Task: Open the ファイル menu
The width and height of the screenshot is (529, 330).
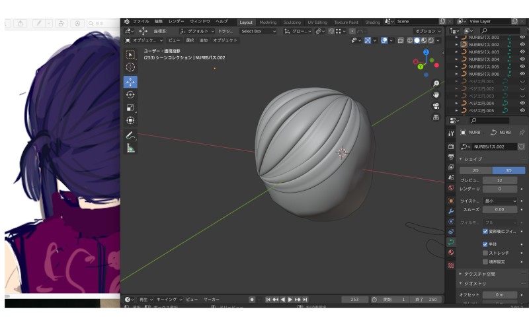Action: pyautogui.click(x=141, y=22)
